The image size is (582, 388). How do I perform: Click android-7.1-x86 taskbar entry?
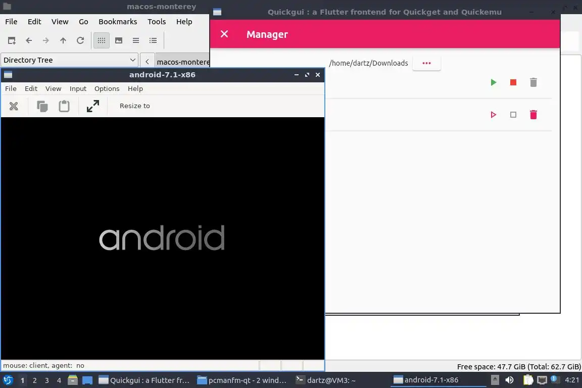click(438, 380)
